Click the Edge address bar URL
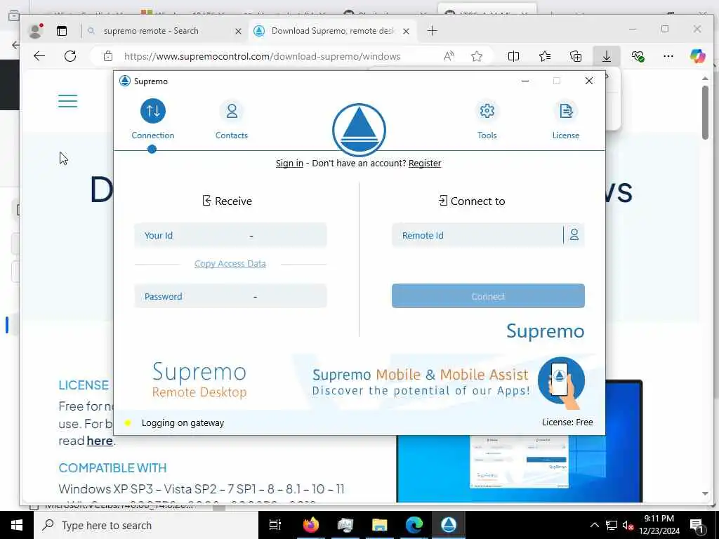Viewport: 719px width, 539px height. [x=263, y=56]
